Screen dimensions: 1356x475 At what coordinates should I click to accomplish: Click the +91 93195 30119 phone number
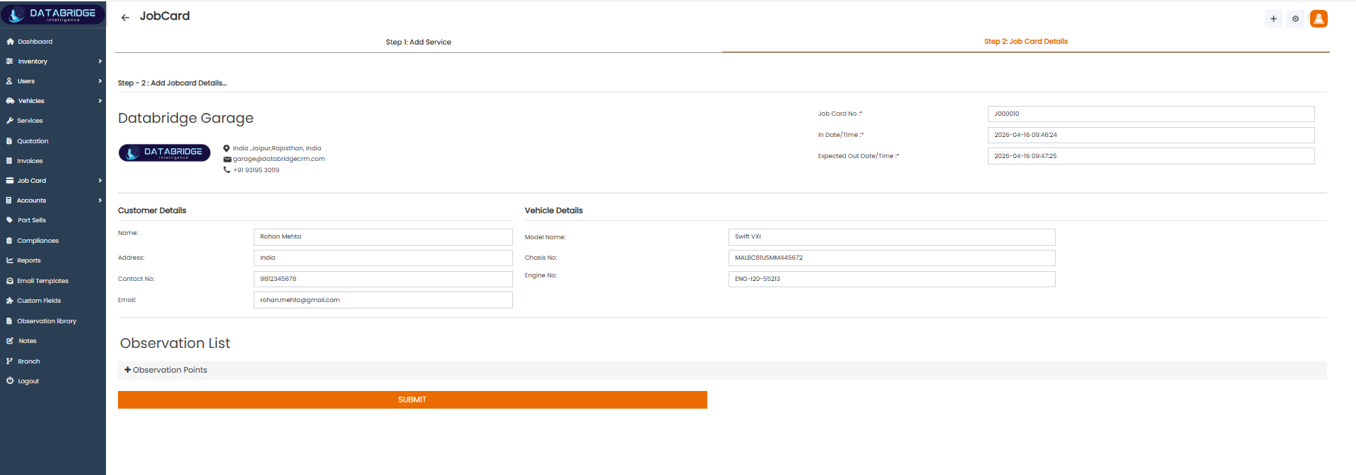[x=257, y=170]
